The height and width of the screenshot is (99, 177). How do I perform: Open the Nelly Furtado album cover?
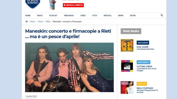pos(127,87)
